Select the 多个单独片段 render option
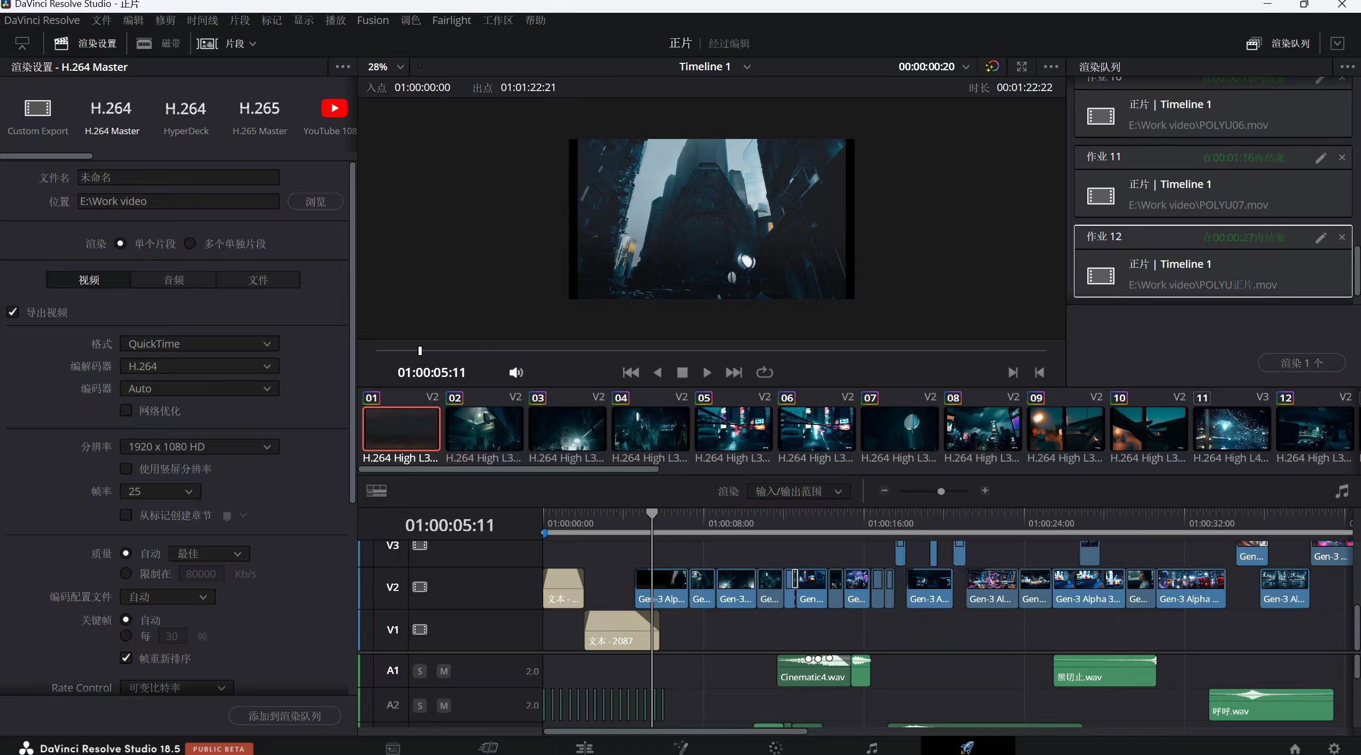 coord(190,243)
